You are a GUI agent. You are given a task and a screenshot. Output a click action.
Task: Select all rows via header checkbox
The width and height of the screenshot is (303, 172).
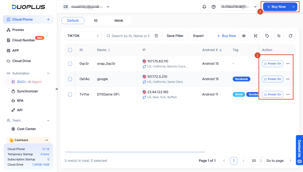point(70,50)
